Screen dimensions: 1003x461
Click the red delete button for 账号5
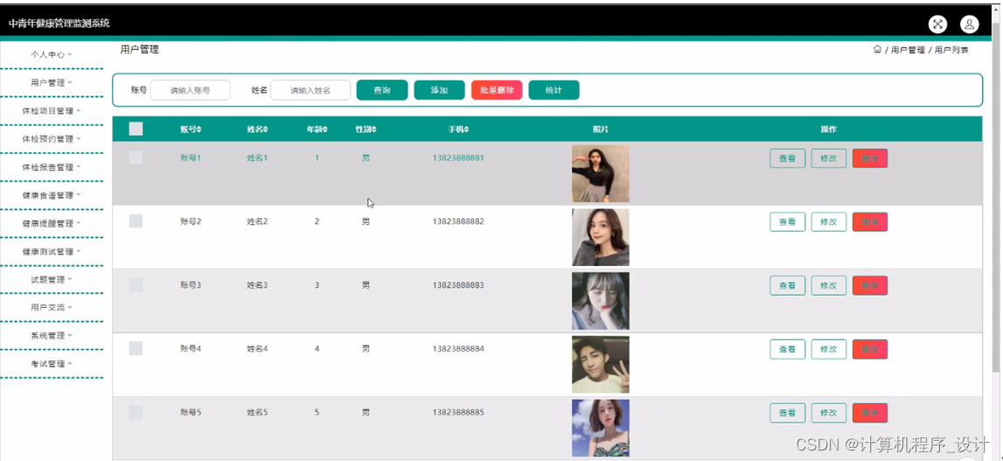(x=870, y=413)
